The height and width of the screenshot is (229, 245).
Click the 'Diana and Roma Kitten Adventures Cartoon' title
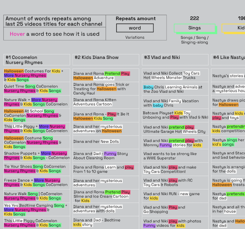click(95, 102)
